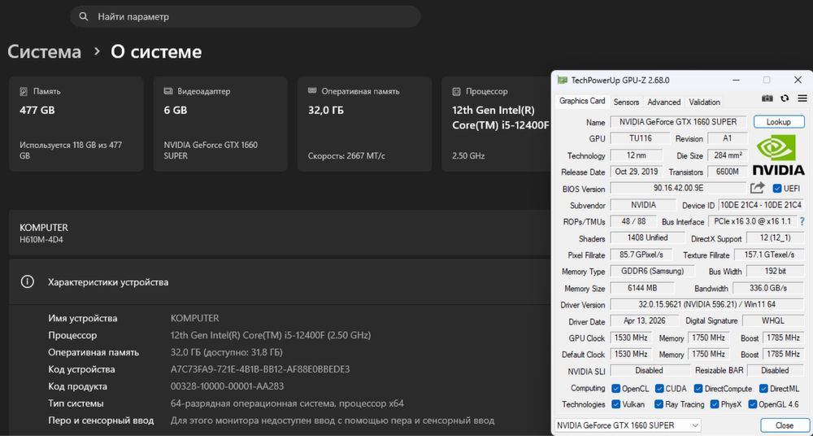Image resolution: width=813 pixels, height=436 pixels.
Task: Open the GPU-Z hamburger menu
Action: 802,98
